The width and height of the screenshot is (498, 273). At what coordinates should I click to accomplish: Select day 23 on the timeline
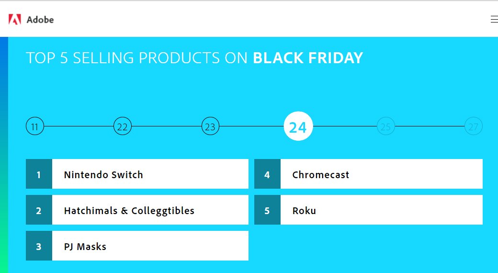[x=210, y=126]
